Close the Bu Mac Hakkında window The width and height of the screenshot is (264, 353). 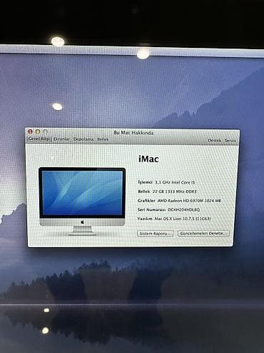tap(30, 131)
